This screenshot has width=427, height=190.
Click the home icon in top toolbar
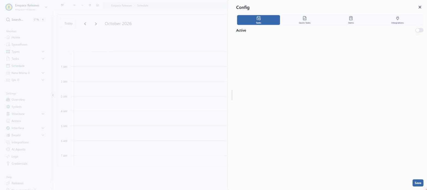tap(97, 5)
